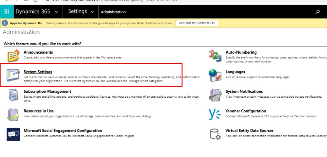Image resolution: width=327 pixels, height=157 pixels.
Task: Click the Languages globe icon
Action: (x=215, y=75)
